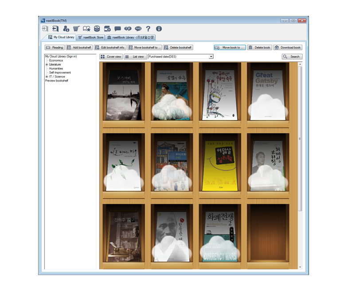This screenshot has height=291, width=352.
Task: Click Add bookshelf button
Action: tap(79, 47)
